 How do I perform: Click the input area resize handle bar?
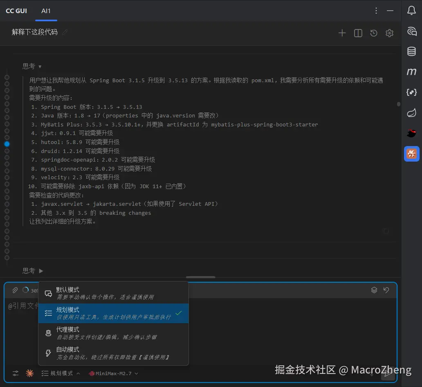(200, 277)
